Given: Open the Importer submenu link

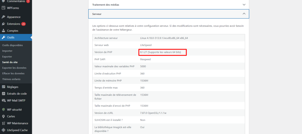Looking at the screenshot, I should (7, 51).
